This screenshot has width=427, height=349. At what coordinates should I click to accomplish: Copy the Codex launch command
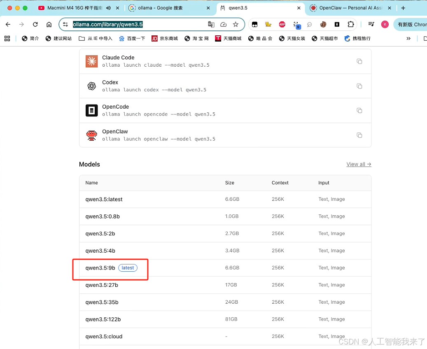(x=359, y=86)
